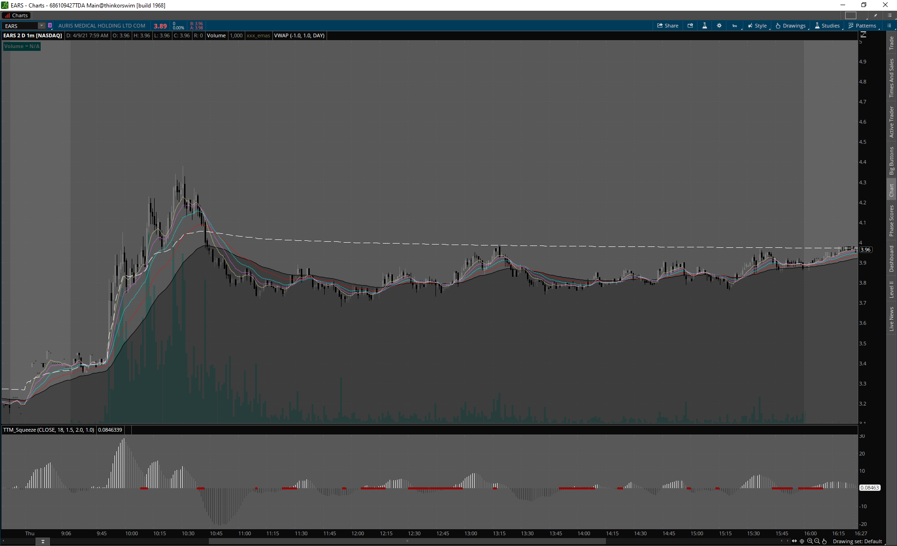Expand the Style dropdown menu

tap(757, 26)
